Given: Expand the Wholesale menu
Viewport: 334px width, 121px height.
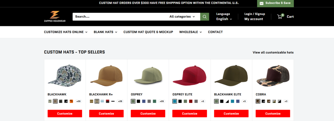Looking at the screenshot, I should [190, 32].
